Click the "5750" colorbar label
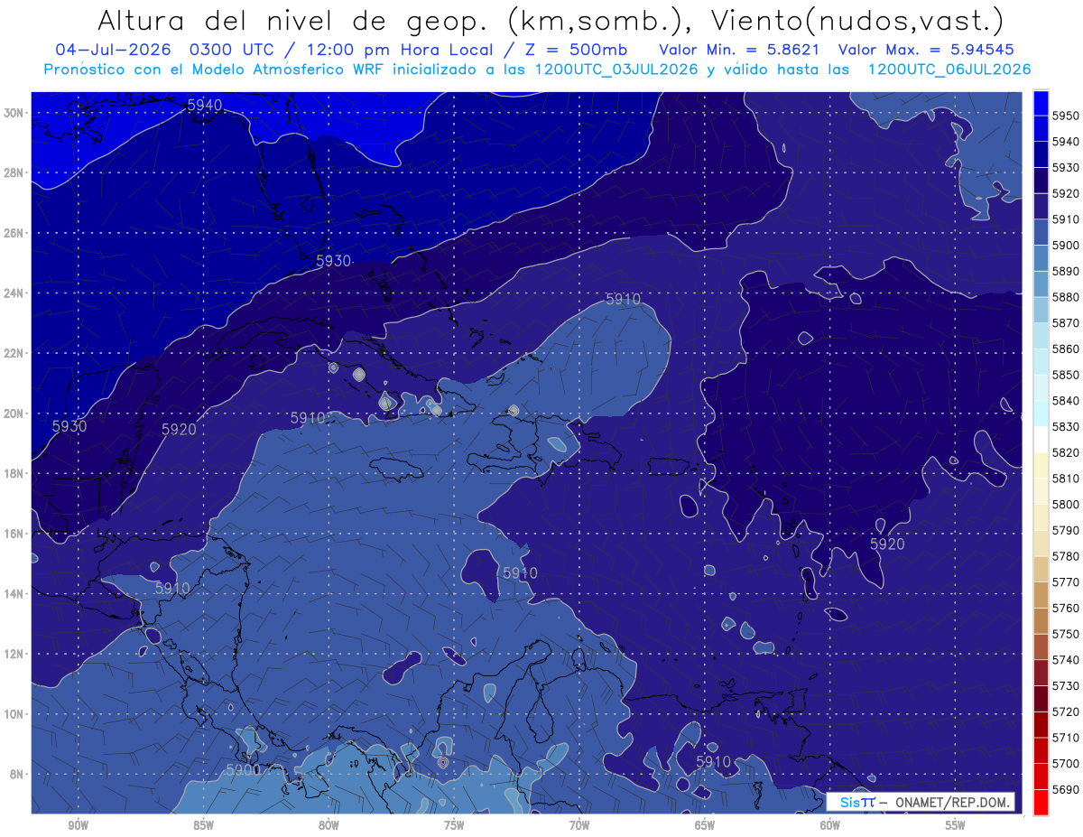This screenshot has width=1083, height=837. pos(1066,634)
